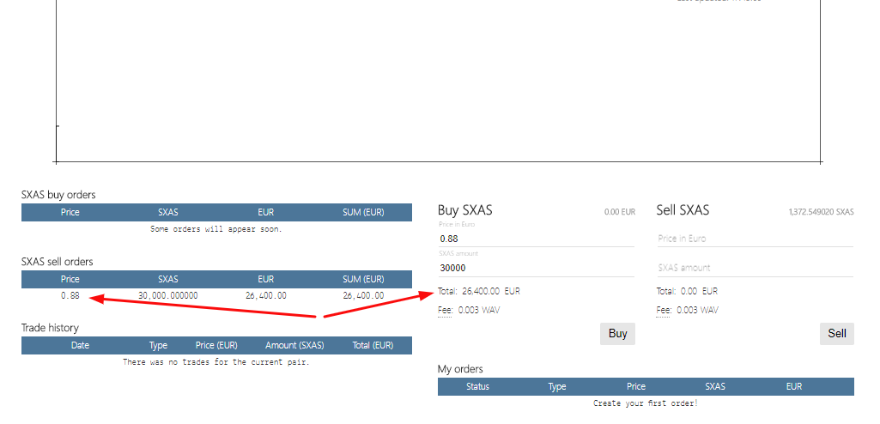Click the 0.00 EUR balance beside Buy SXAS
880x424 pixels.
[x=620, y=212]
